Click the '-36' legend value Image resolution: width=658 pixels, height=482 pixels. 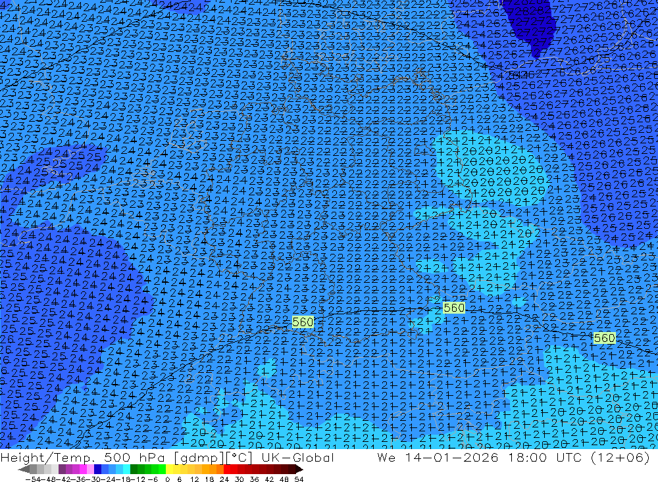[x=78, y=479]
